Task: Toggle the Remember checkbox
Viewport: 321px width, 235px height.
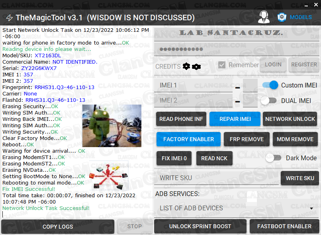Action: click(222, 65)
